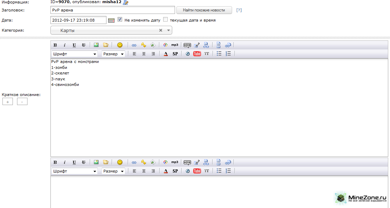Click SP spoiler icon in the lower toolbar
Screen dimensions: 390x208
175,171
